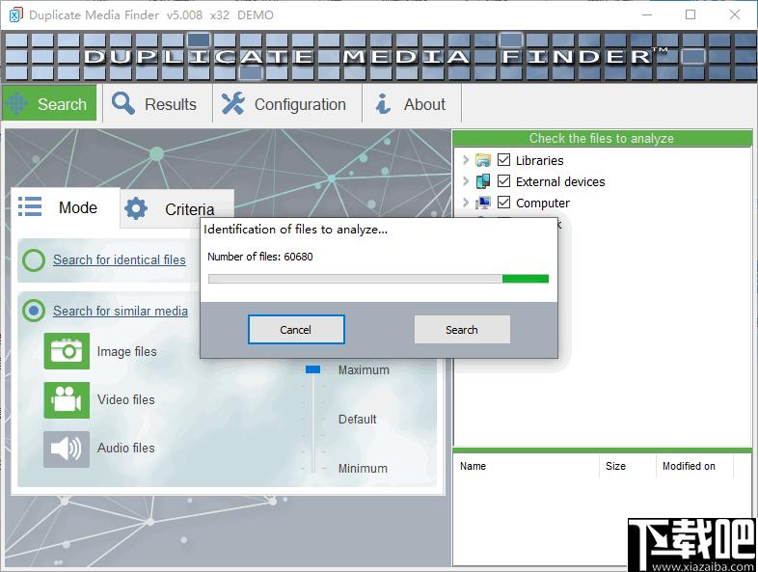Image resolution: width=758 pixels, height=572 pixels.
Task: Click the Search for identical files link
Action: 120,259
